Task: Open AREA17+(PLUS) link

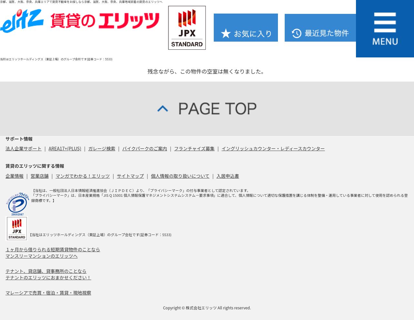Action: click(65, 148)
